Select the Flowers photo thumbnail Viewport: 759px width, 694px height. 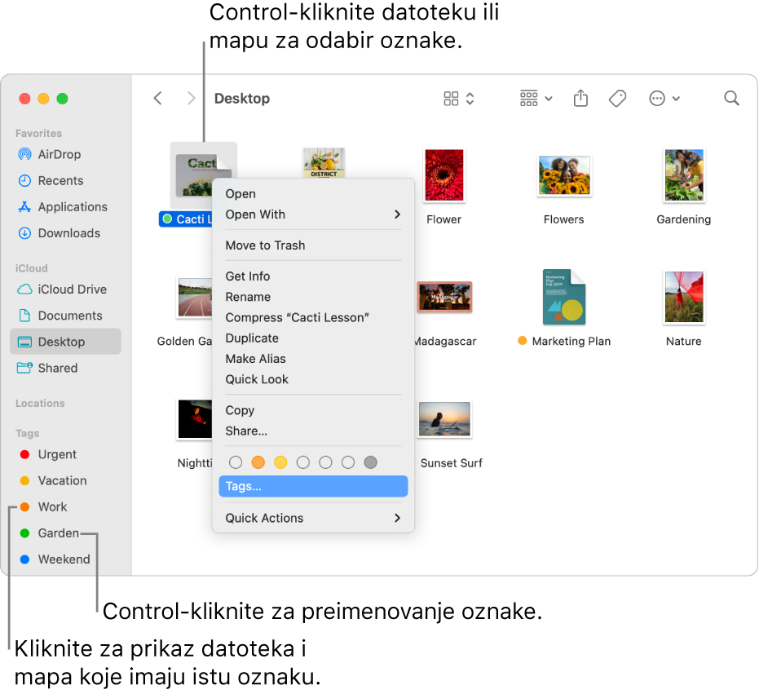[x=564, y=176]
